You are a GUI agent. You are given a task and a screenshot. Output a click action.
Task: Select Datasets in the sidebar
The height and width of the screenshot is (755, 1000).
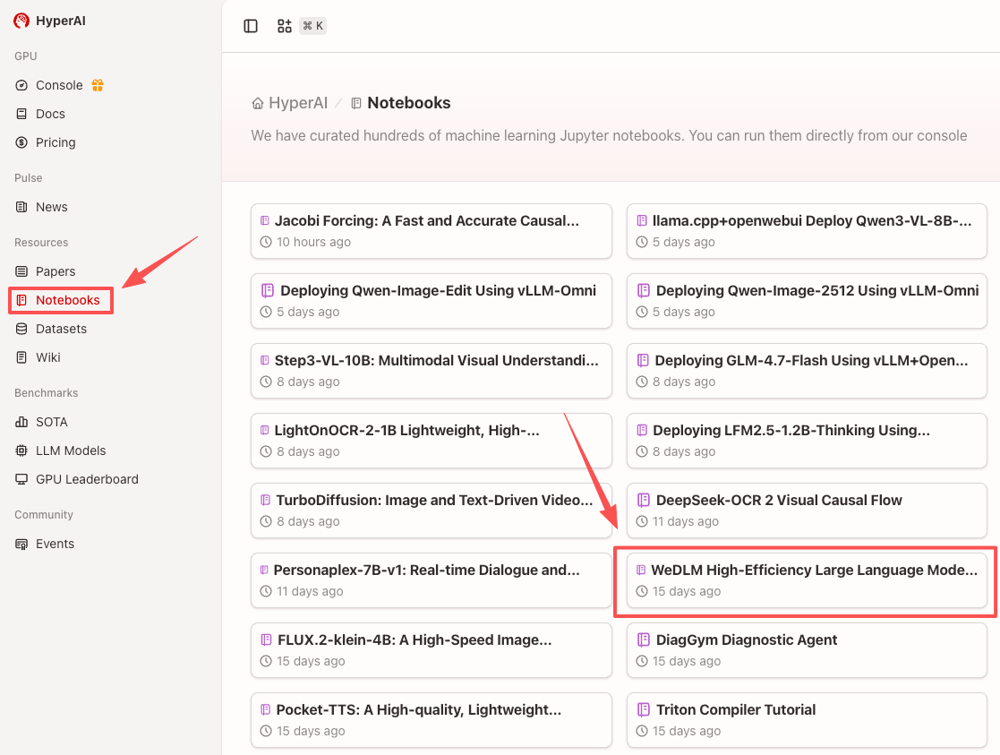click(x=61, y=329)
